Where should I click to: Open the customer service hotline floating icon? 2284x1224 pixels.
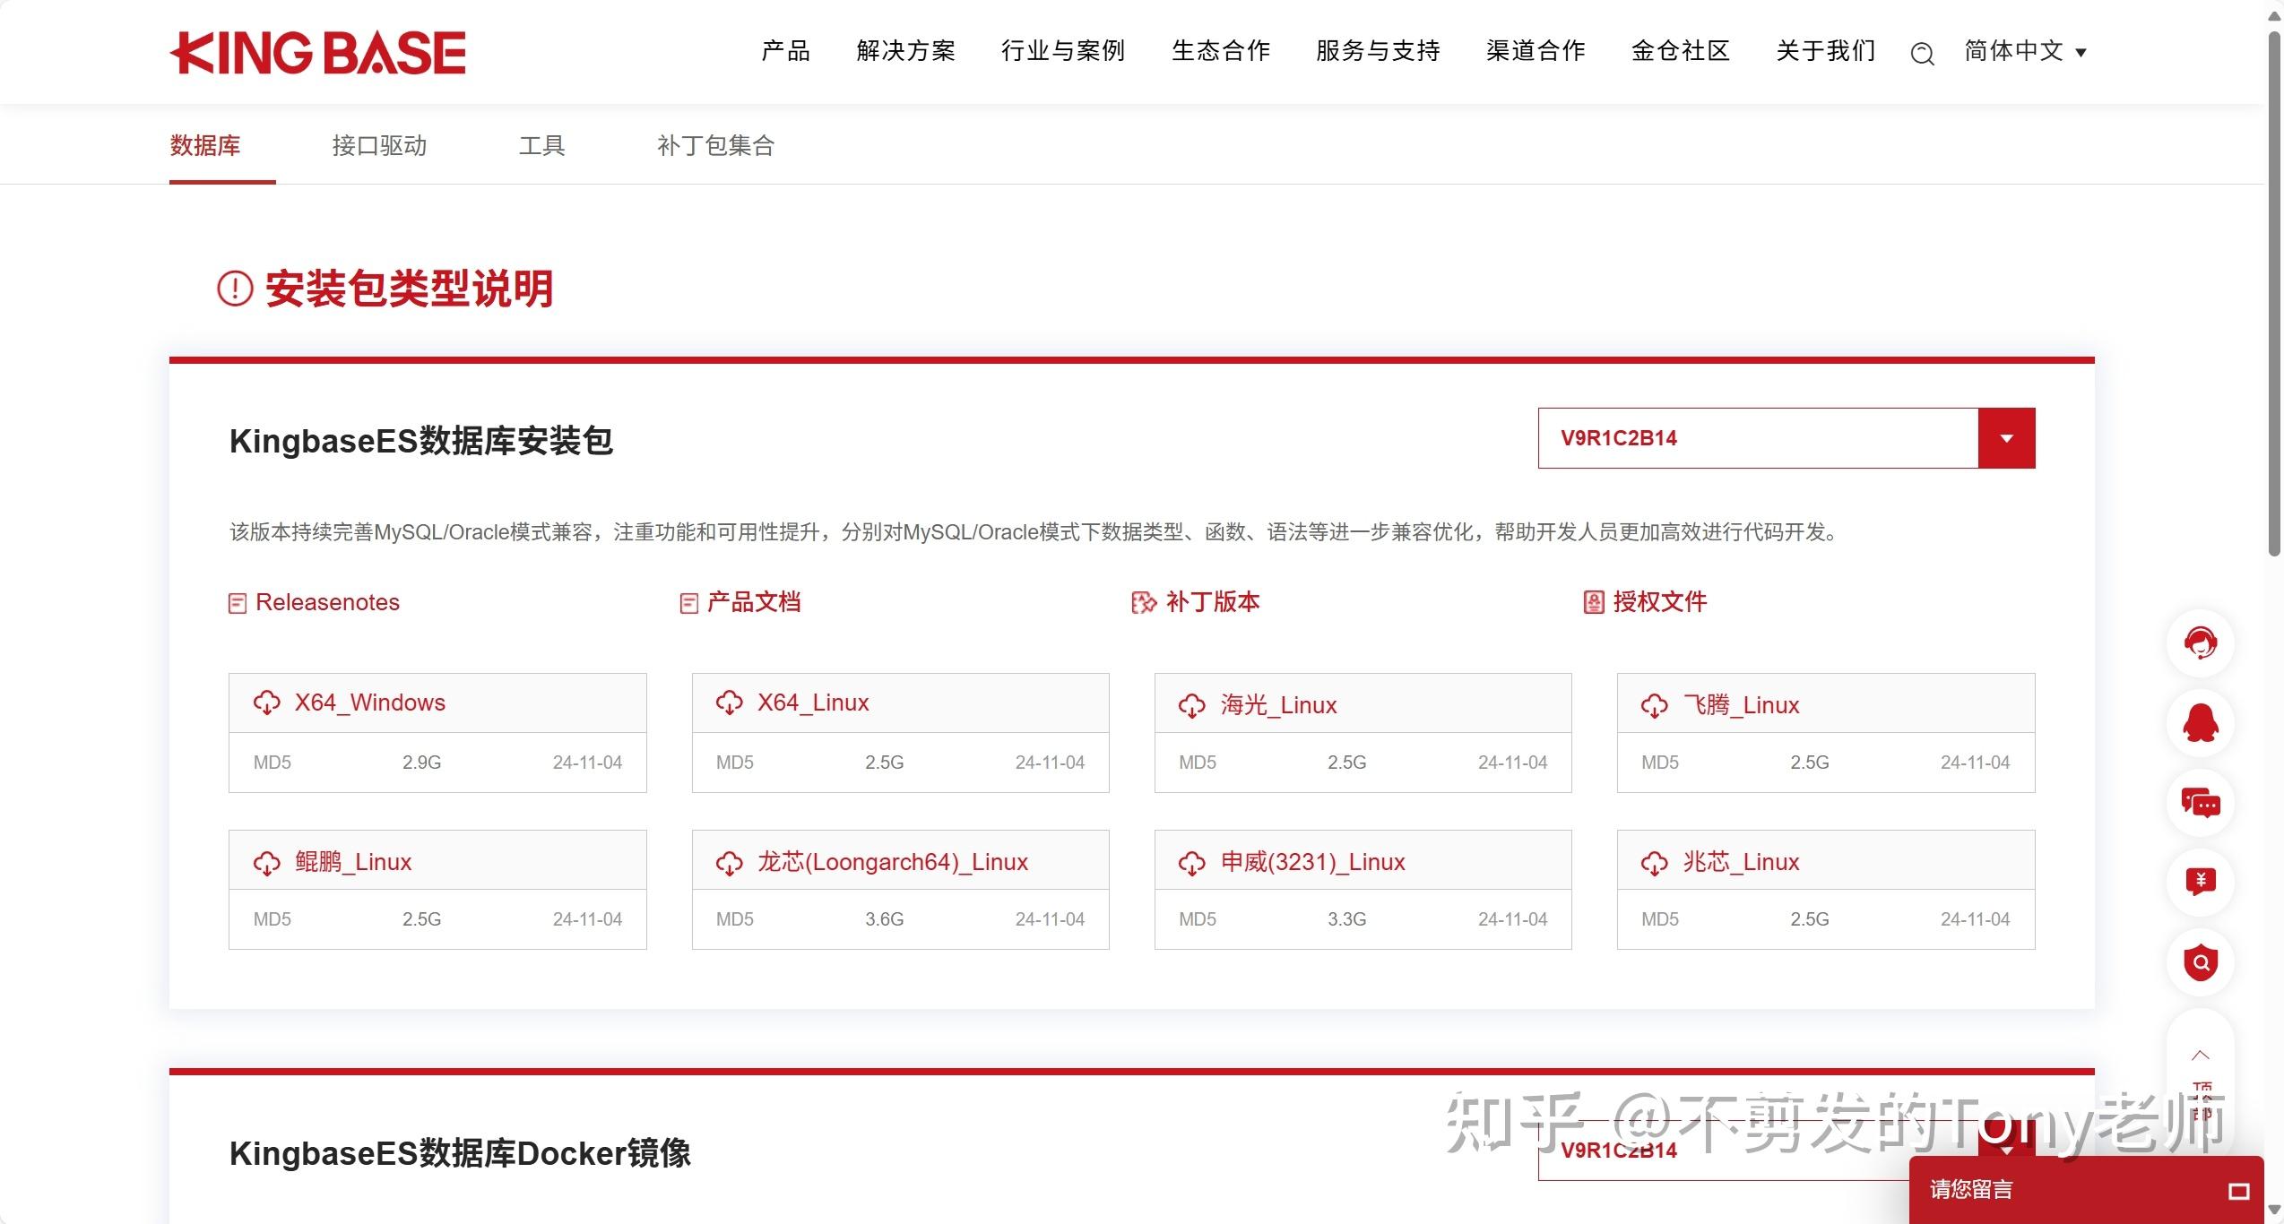click(2201, 643)
